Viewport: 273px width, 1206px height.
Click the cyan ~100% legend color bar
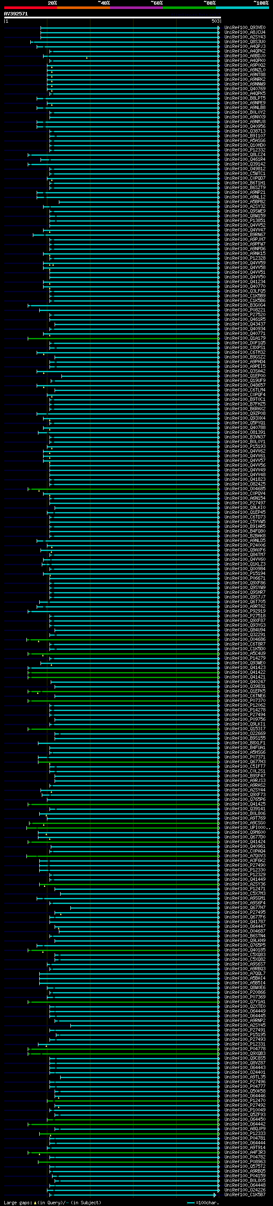(x=242, y=8)
